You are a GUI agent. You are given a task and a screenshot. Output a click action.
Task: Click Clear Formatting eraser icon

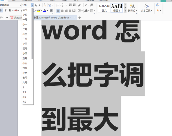point(45,5)
